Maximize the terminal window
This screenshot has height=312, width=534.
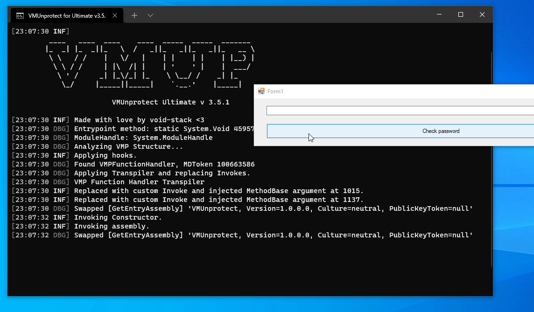(x=460, y=14)
